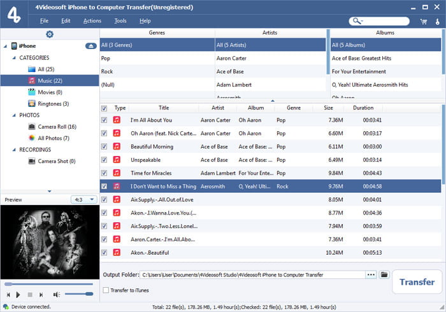This screenshot has height=312, width=446.
Task: Collapse the PHOTOS section
Action: point(14,115)
